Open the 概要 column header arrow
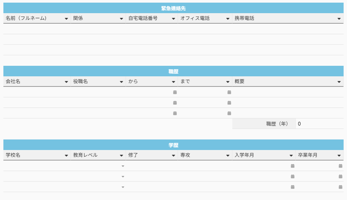Image resolution: width=347 pixels, height=200 pixels. click(339, 82)
